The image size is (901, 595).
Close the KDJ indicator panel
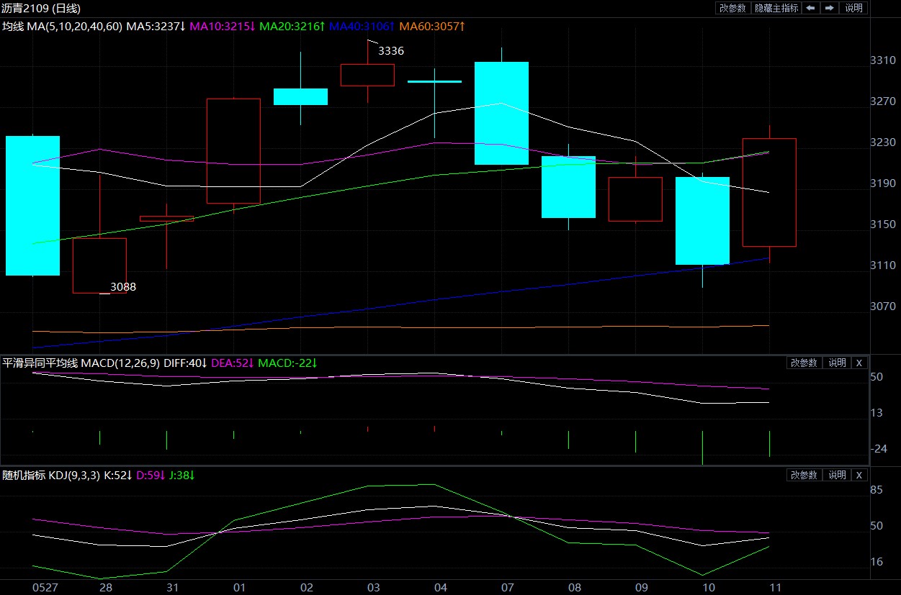click(x=859, y=475)
